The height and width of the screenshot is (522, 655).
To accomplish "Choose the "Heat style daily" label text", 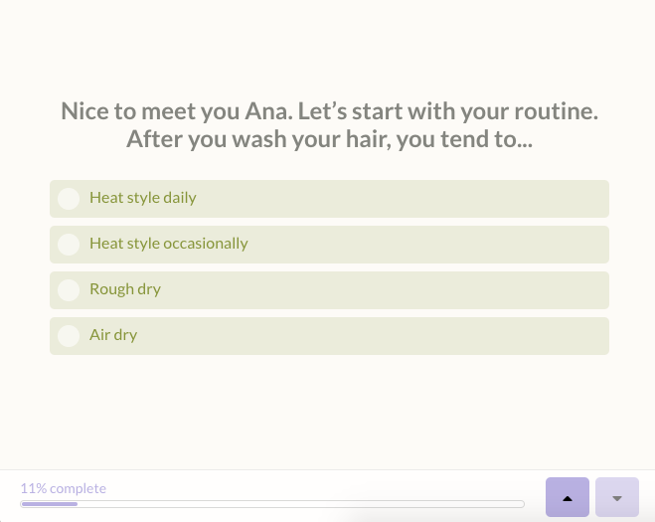I will (x=143, y=198).
